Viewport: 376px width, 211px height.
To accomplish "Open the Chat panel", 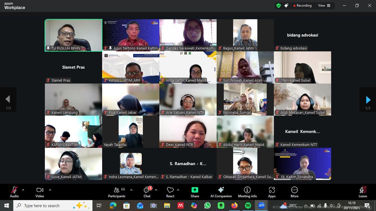I will point(147,192).
